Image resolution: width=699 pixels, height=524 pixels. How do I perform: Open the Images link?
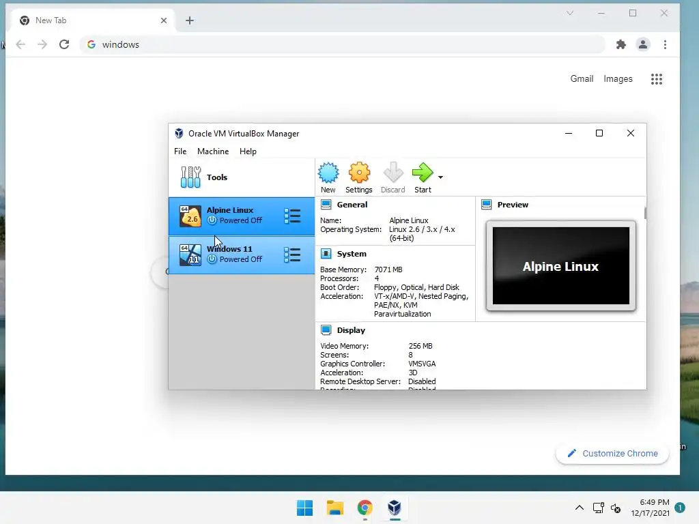(x=618, y=79)
